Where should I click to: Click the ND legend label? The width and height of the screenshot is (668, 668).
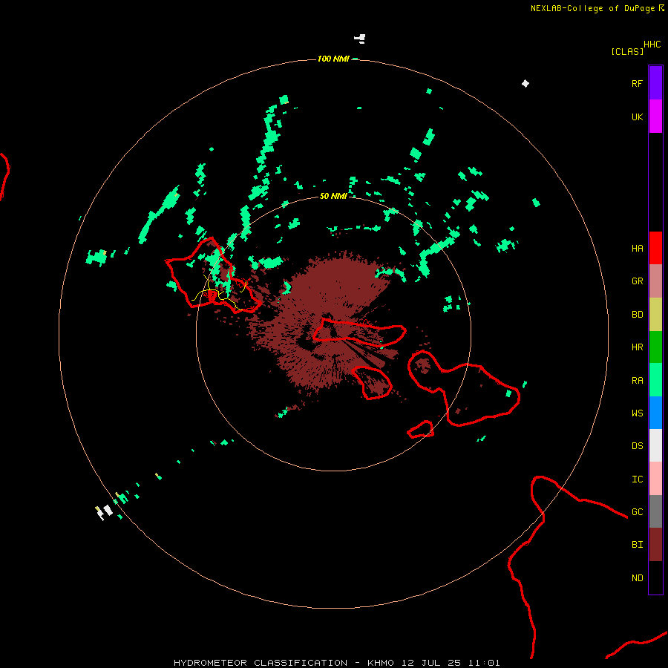point(638,577)
